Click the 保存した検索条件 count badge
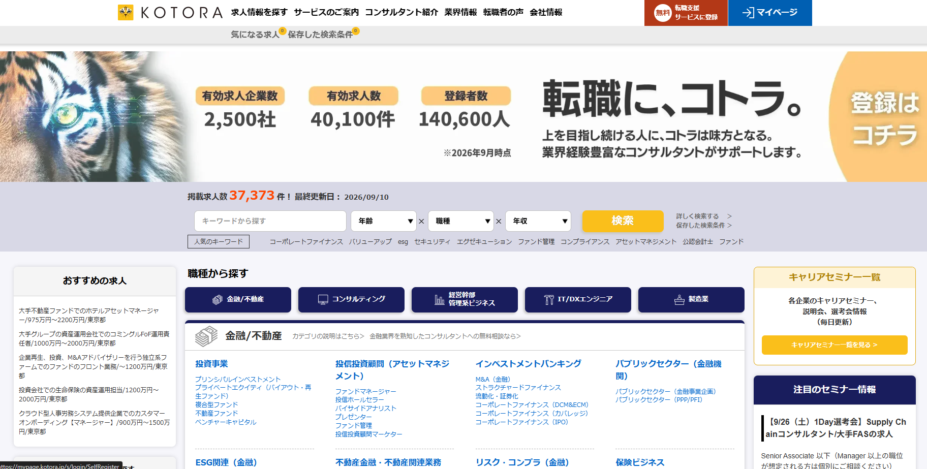Screen dimensions: 927x469 click(x=356, y=30)
